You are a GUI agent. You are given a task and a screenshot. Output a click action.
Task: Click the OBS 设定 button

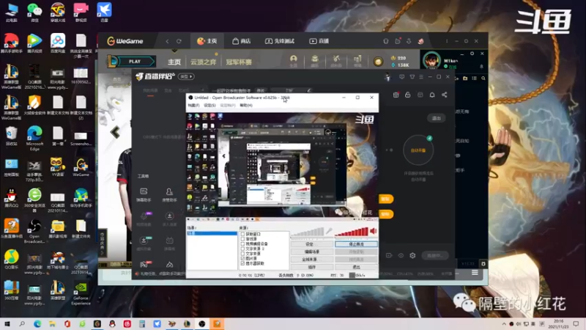point(311,244)
